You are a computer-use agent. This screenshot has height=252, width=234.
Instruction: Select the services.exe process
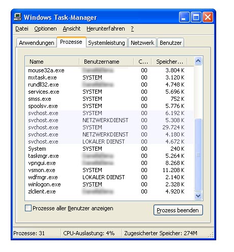click(x=109, y=92)
